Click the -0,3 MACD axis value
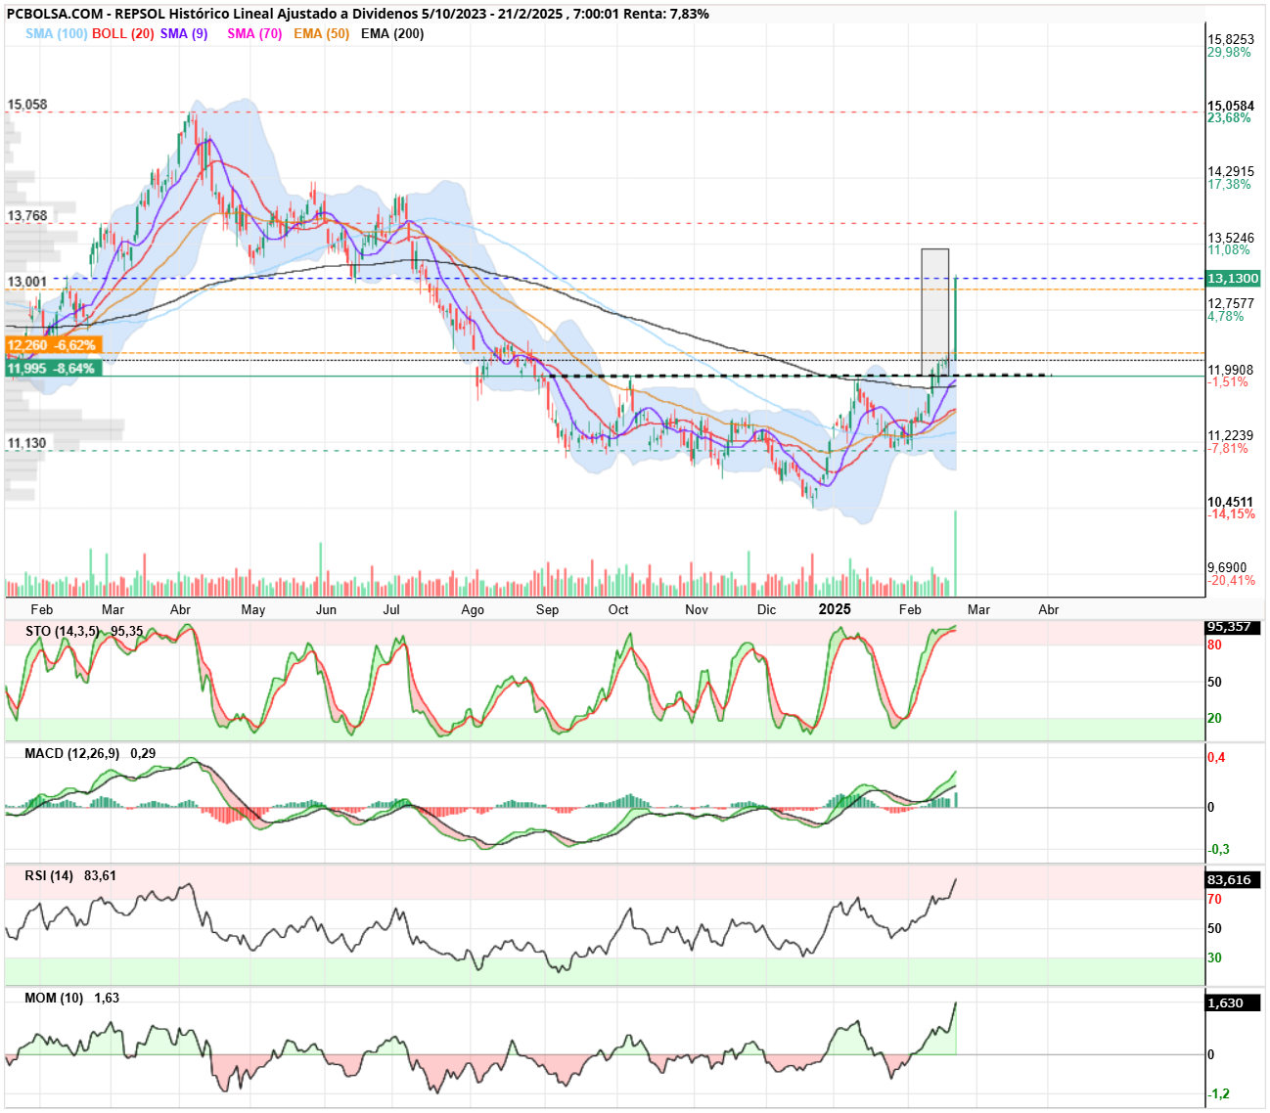The height and width of the screenshot is (1113, 1270). click(x=1218, y=849)
